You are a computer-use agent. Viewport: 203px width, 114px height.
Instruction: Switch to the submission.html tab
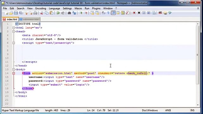point(29,19)
